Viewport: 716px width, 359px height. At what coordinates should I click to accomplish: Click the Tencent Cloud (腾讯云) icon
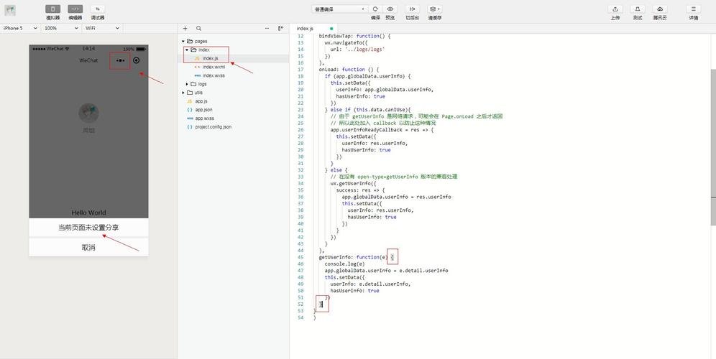click(x=660, y=9)
